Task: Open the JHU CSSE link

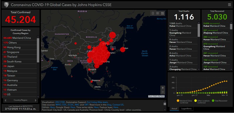Action: coord(60,102)
